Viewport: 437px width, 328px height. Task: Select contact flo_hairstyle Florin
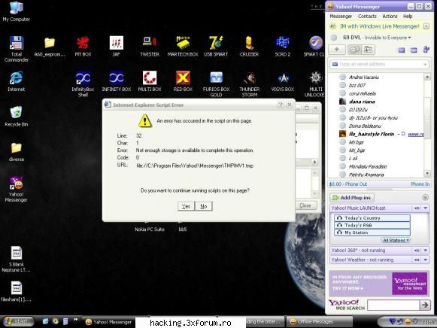click(372, 134)
